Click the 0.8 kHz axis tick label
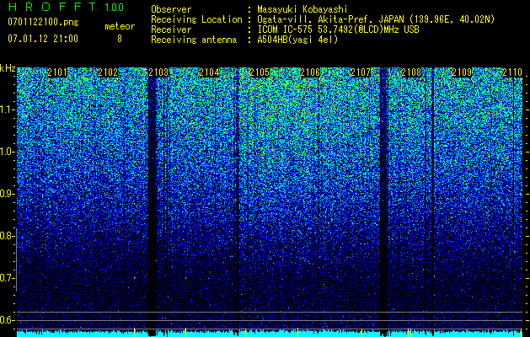This screenshot has height=337, width=530. coord(6,236)
